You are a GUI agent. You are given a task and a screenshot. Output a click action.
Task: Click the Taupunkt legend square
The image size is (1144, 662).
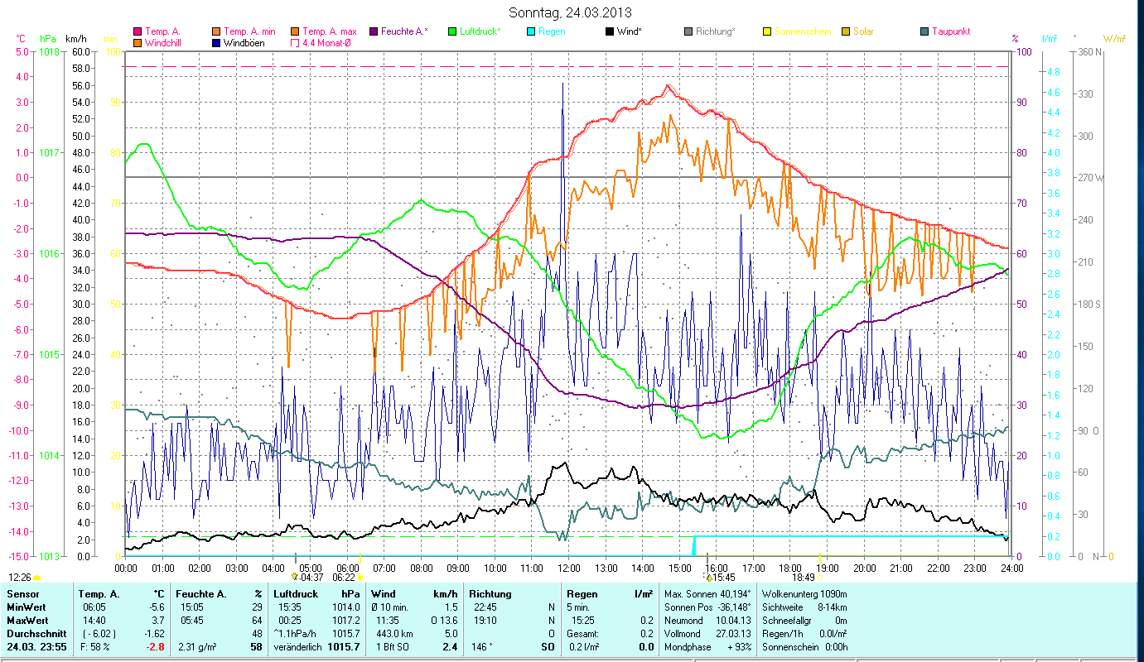coord(924,31)
